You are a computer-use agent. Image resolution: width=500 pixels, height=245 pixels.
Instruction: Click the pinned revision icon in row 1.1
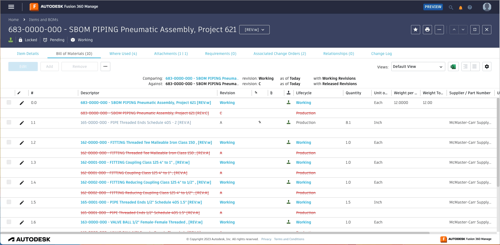(x=260, y=122)
